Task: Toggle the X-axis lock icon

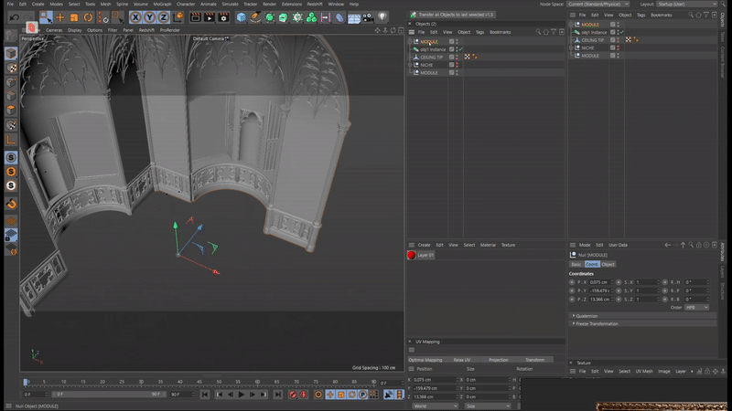Action: 135,17
